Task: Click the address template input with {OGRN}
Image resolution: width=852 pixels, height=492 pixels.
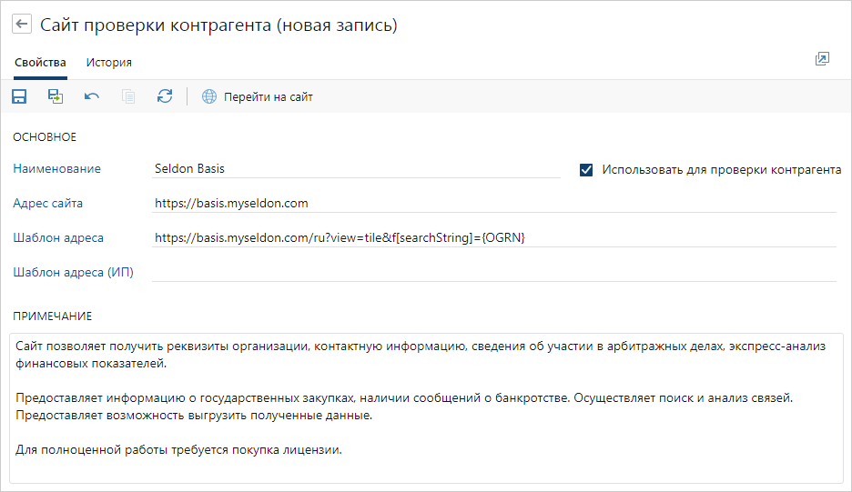Action: (492, 237)
